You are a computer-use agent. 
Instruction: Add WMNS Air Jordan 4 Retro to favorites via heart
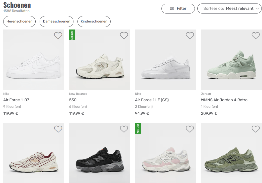256,35
